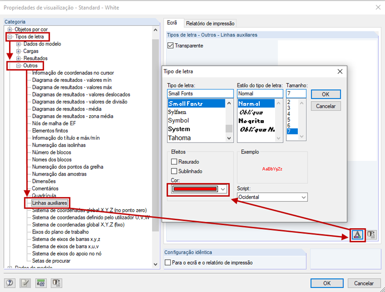
Task: Choose Normal font style
Action: pyautogui.click(x=256, y=104)
